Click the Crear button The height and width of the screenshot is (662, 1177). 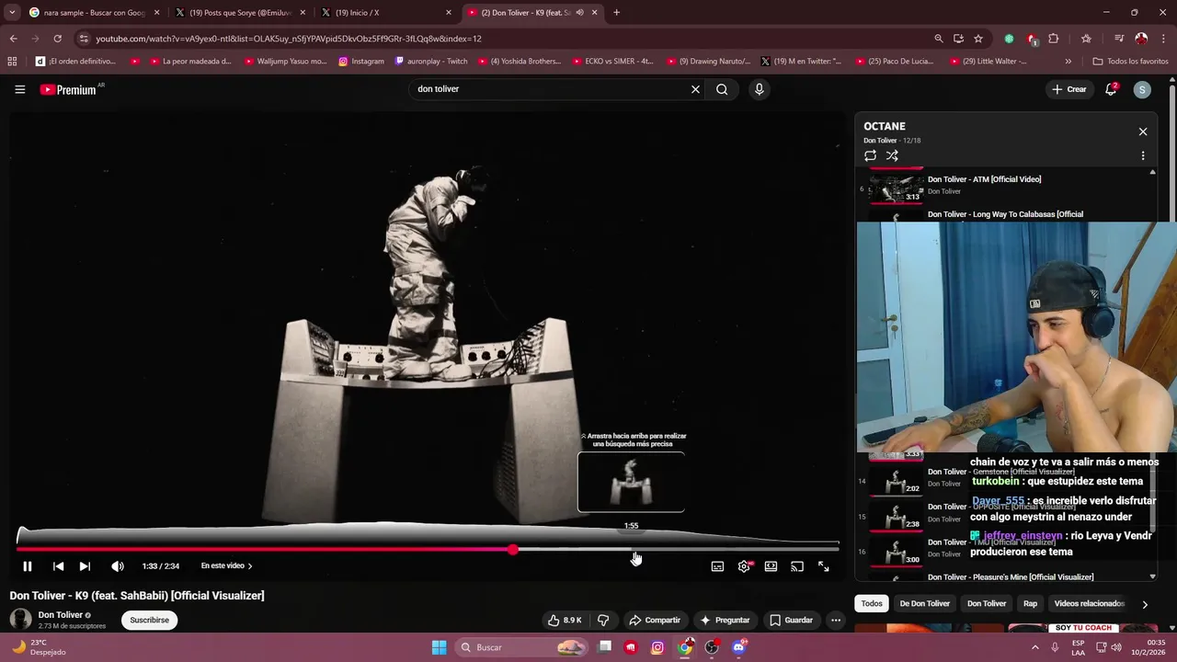1069,89
